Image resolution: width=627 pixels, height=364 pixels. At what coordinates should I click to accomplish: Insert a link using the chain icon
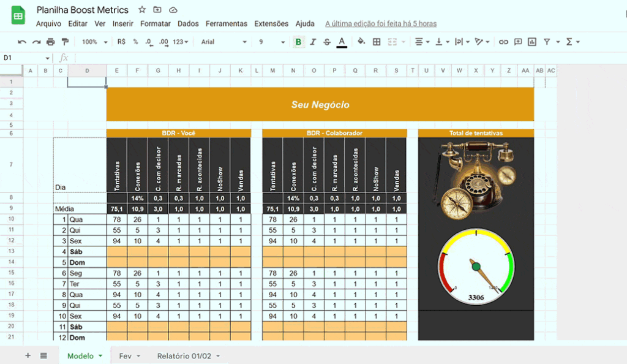pyautogui.click(x=503, y=42)
